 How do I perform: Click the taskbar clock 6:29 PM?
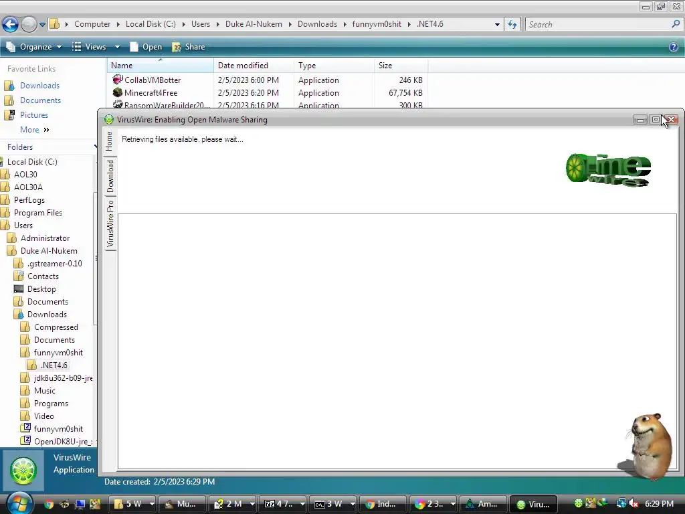(659, 503)
